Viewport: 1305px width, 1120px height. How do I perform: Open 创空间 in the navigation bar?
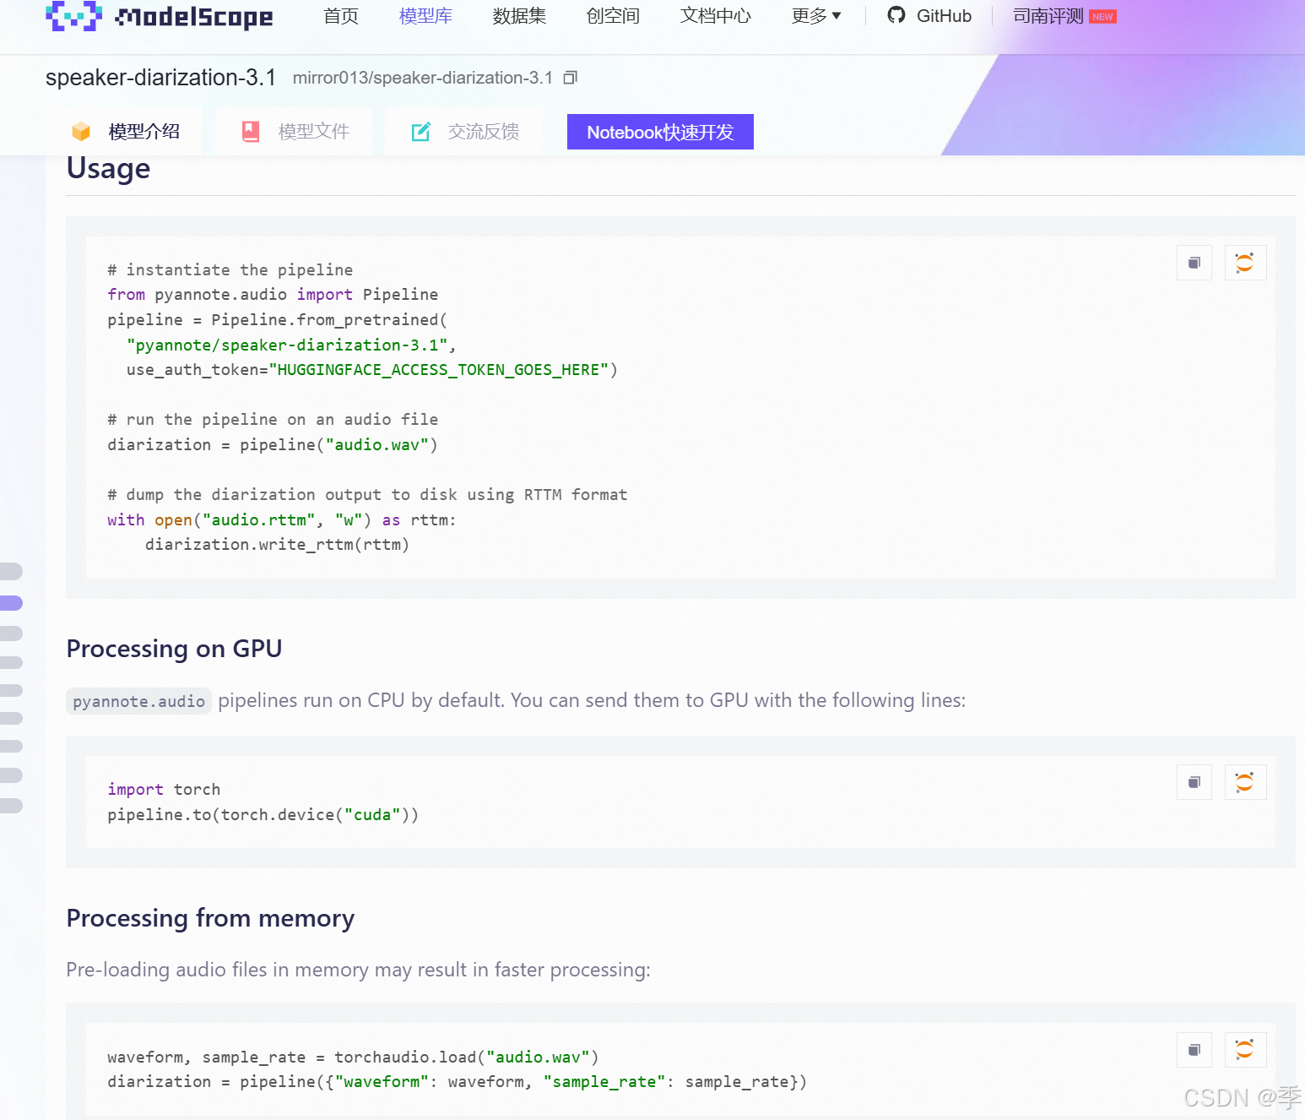(x=613, y=16)
